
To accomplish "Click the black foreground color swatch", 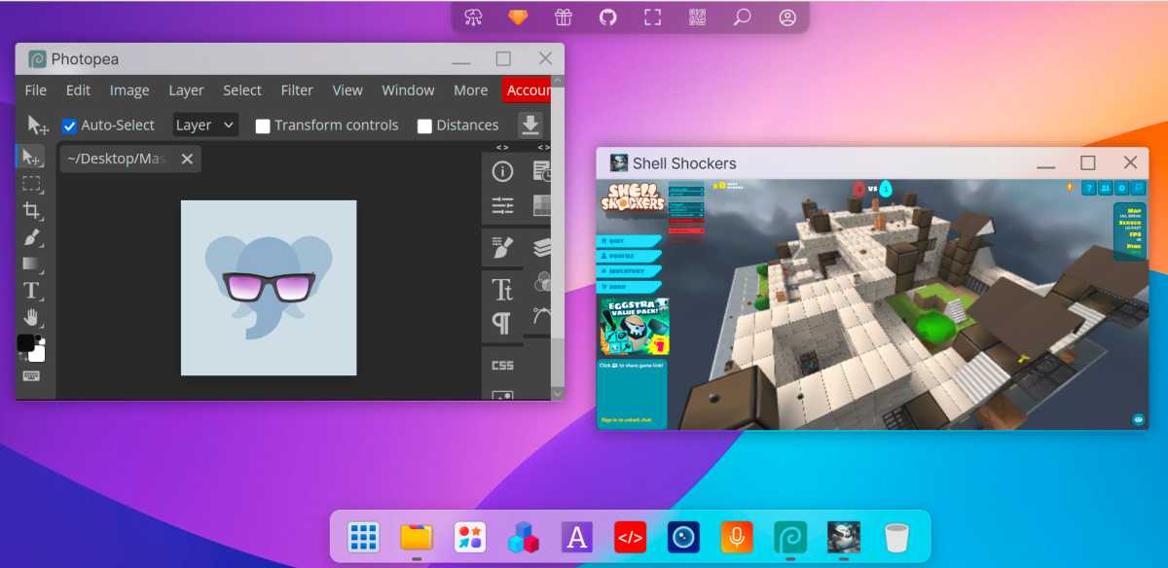I will click(26, 343).
